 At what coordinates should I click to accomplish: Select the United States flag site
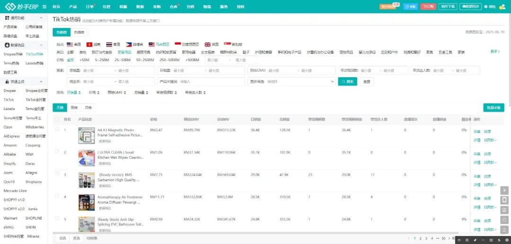coord(70,45)
